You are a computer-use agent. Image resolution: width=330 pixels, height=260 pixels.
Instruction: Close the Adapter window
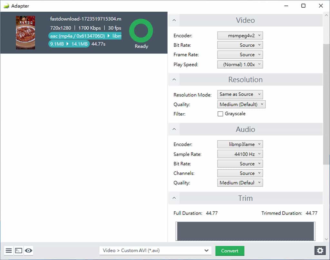pos(321,6)
